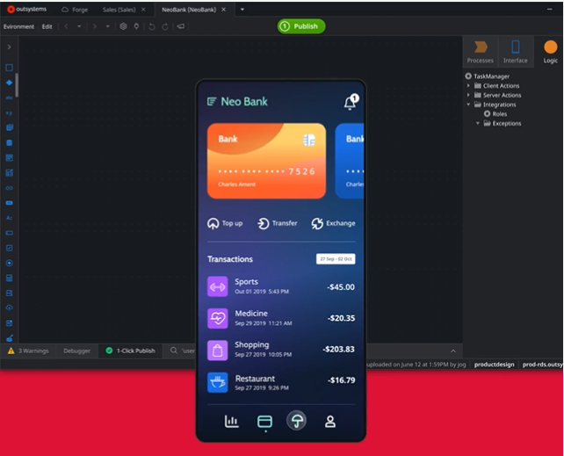Expand the Server Actions folder
The image size is (564, 456).
469,95
